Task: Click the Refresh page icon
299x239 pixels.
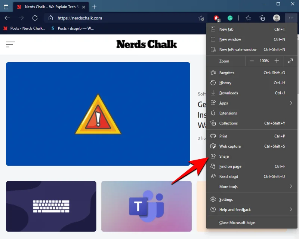Action: pyautogui.click(x=35, y=18)
